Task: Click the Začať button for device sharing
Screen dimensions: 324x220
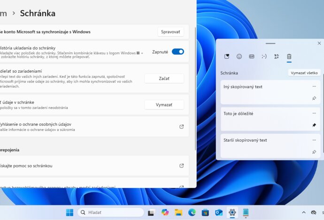Action: (164, 79)
